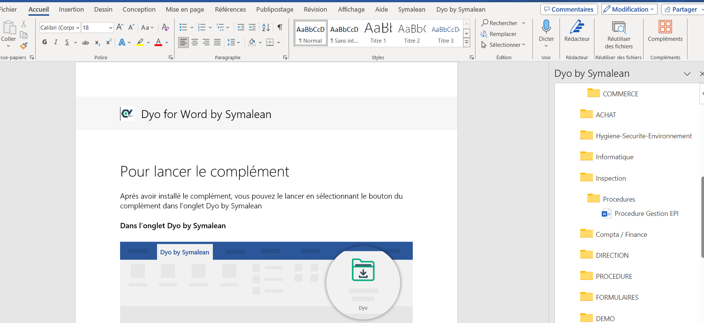Center align text
Screen dimensions: 704x323
pyautogui.click(x=195, y=42)
